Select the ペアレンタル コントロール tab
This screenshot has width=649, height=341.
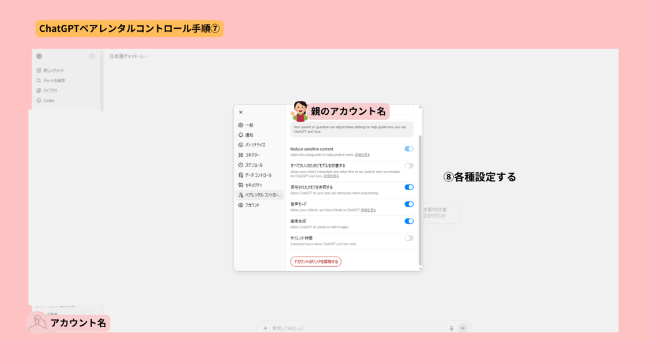point(259,195)
